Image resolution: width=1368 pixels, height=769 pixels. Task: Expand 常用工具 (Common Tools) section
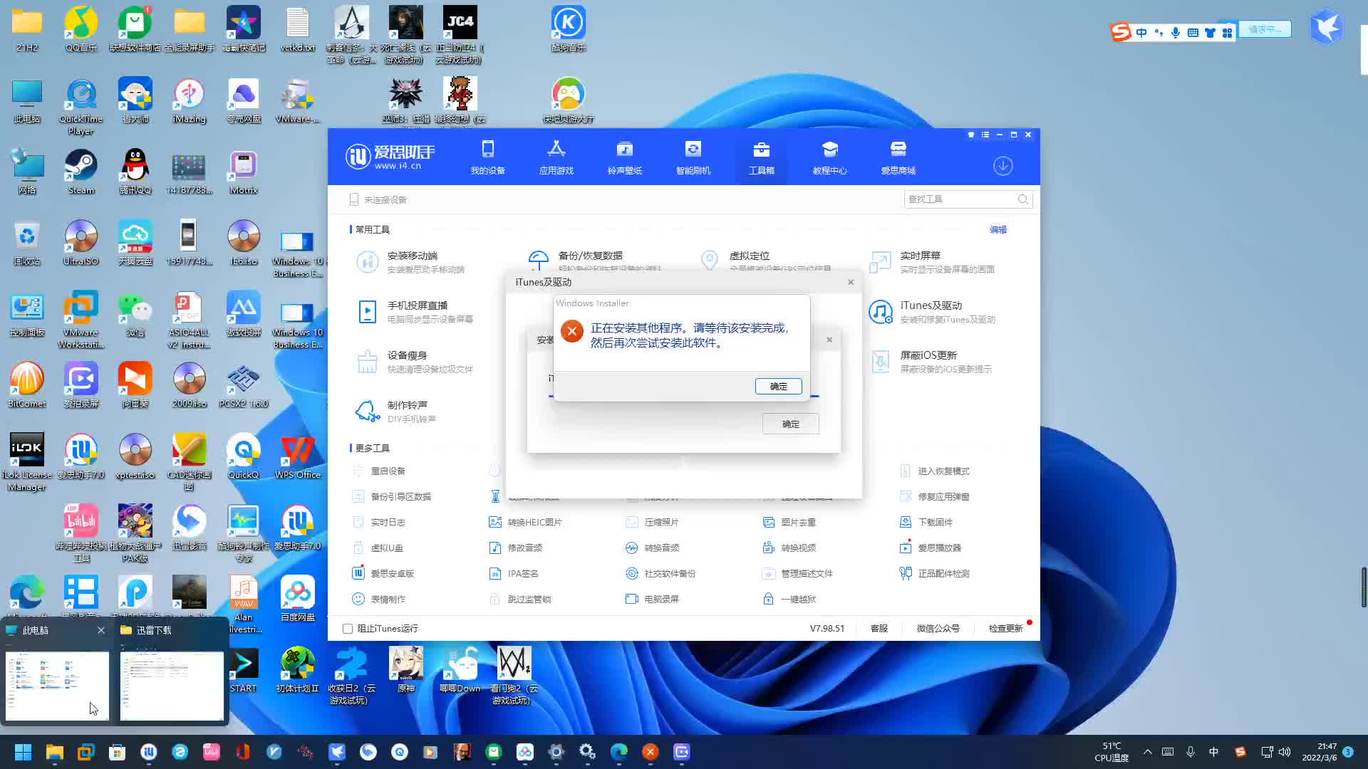373,229
